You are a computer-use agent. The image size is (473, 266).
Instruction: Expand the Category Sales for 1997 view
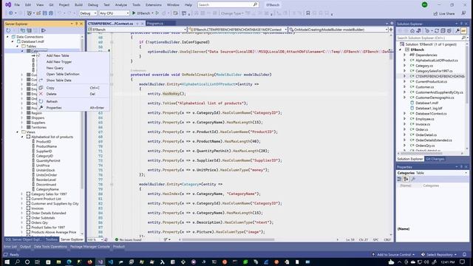[22, 194]
